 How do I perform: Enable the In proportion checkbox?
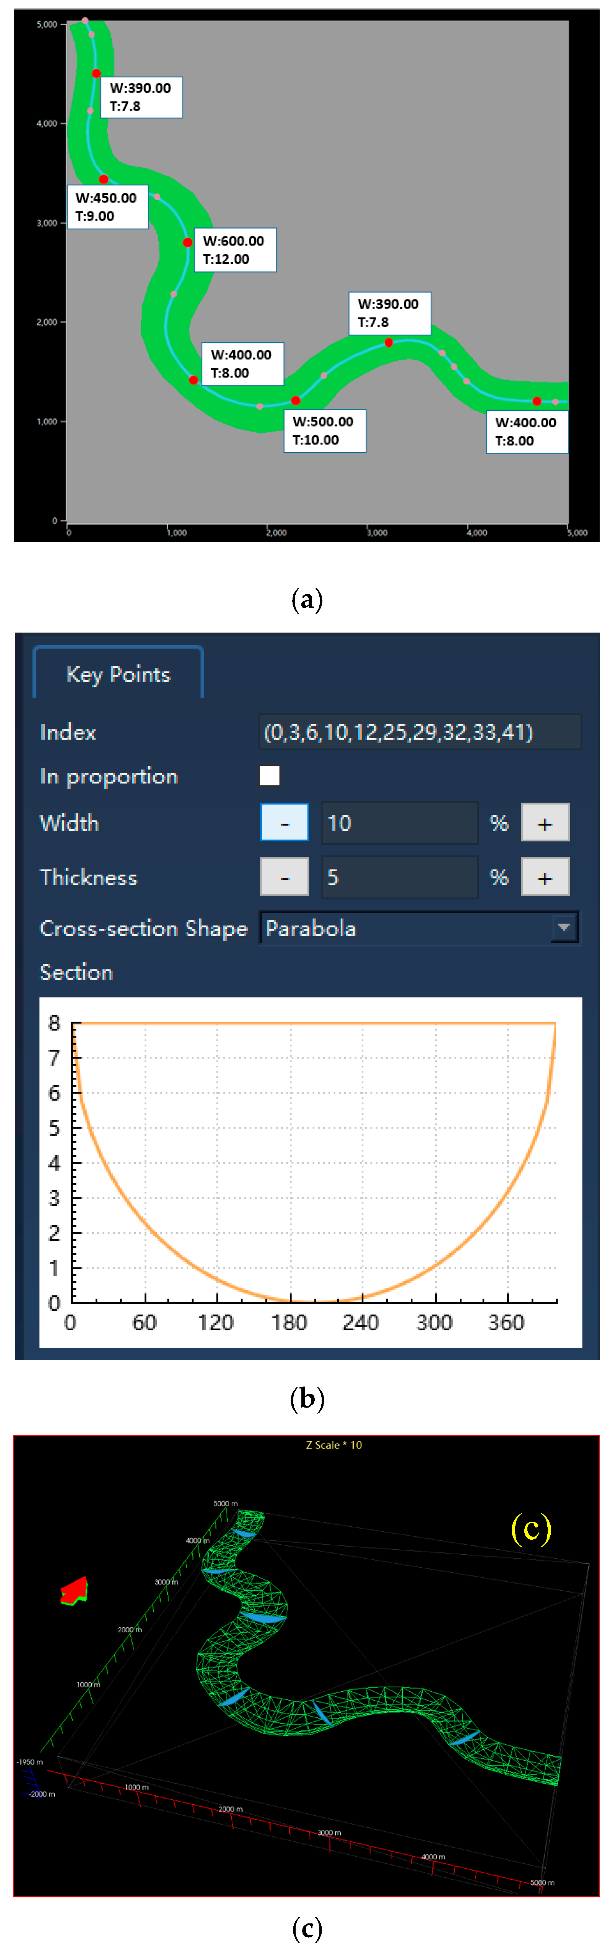270,775
